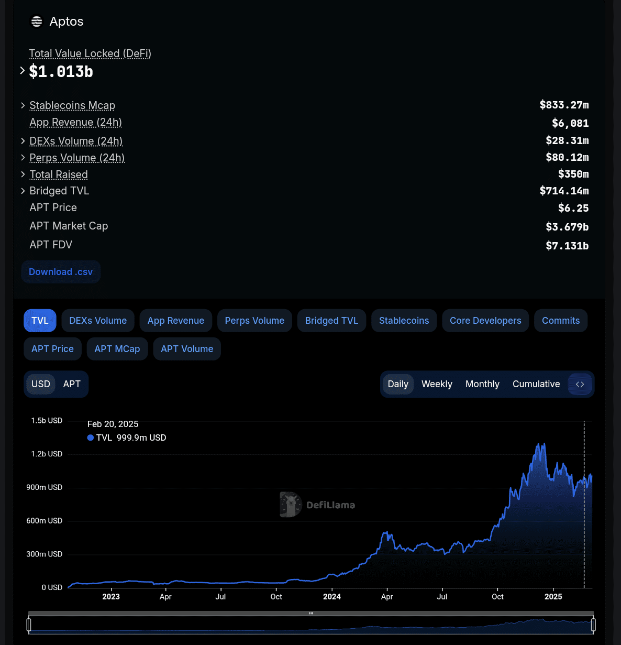Select the Cumulative view

[536, 384]
